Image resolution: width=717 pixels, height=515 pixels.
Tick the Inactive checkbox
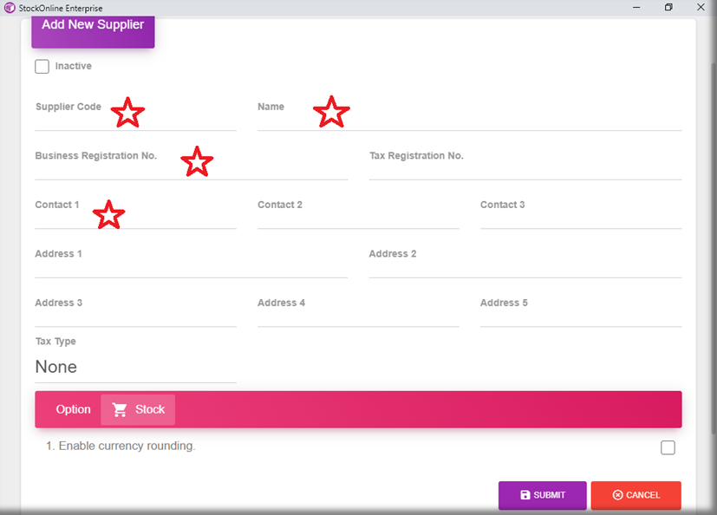tap(42, 67)
